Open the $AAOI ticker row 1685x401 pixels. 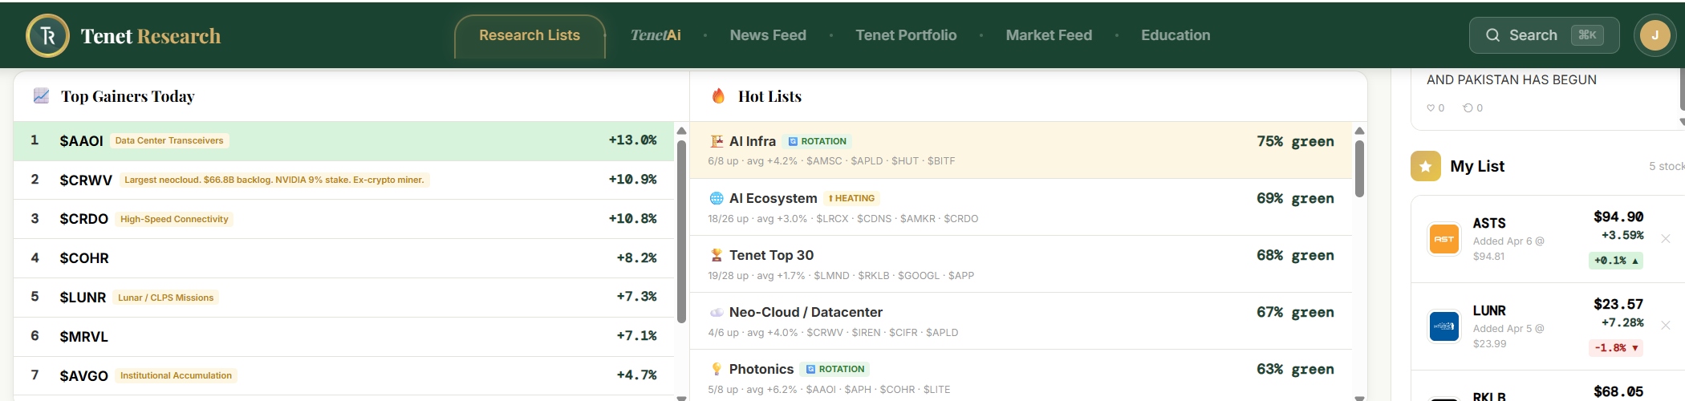coord(343,140)
